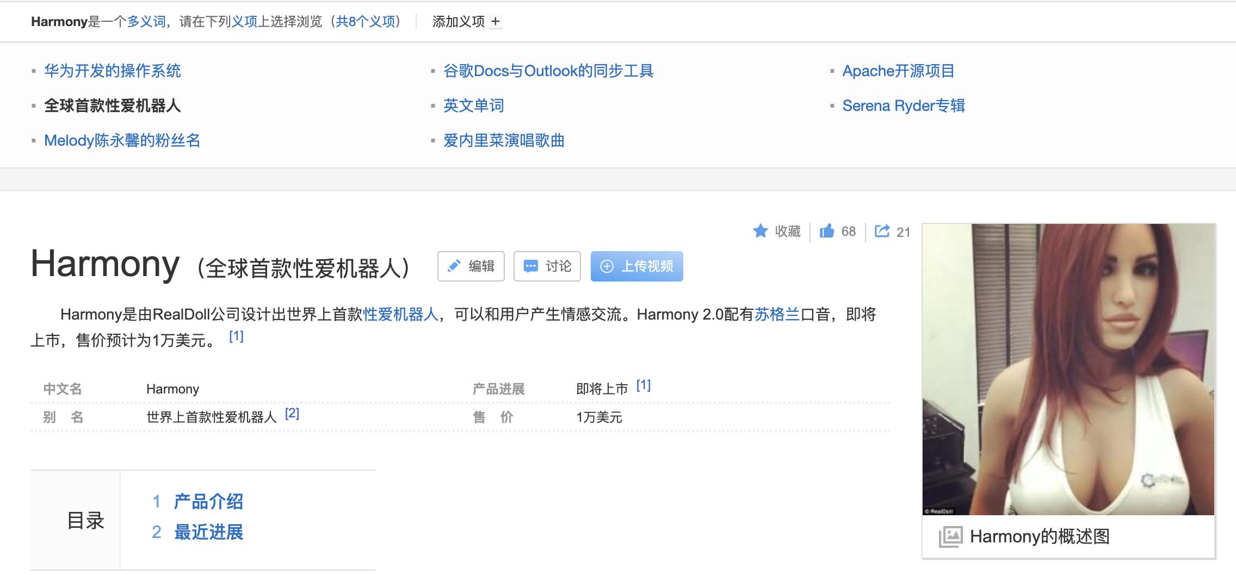Click the thumbs-up like icon

point(827,231)
